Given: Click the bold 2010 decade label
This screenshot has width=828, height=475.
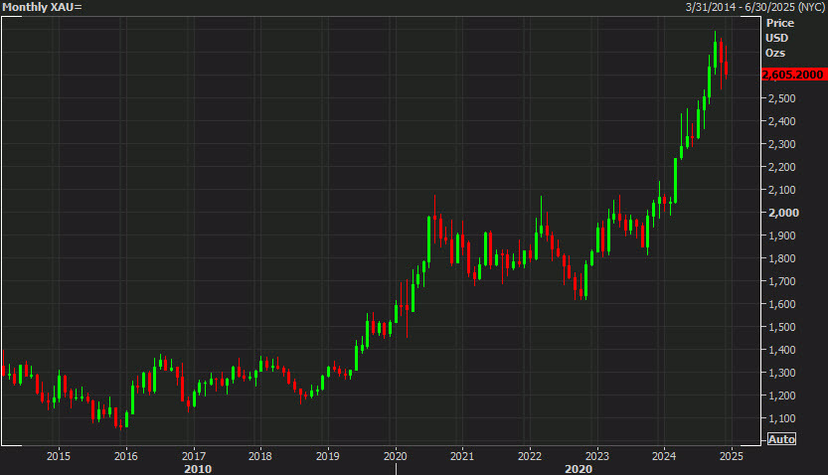Looking at the screenshot, I should point(198,469).
